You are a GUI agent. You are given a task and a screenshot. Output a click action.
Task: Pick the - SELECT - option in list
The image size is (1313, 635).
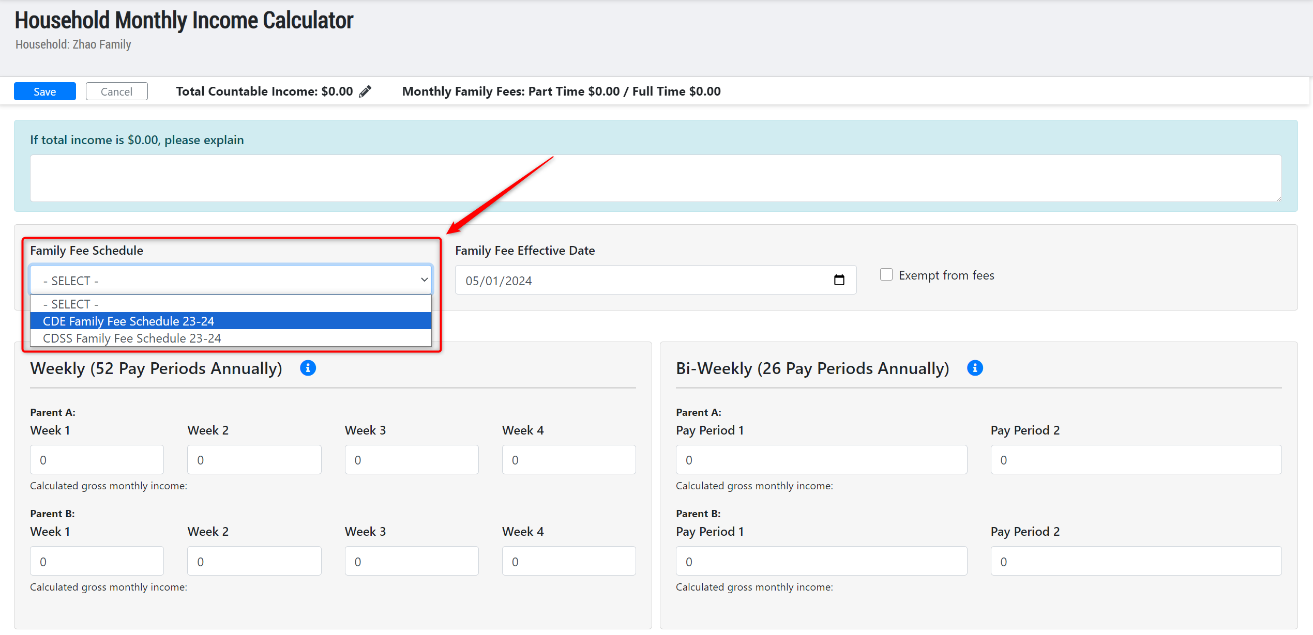(x=231, y=304)
